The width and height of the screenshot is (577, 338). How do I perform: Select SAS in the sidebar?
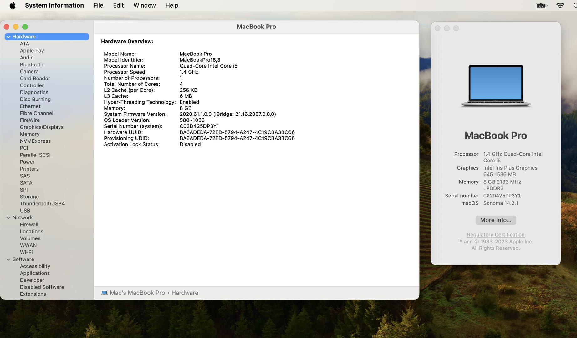(x=25, y=176)
